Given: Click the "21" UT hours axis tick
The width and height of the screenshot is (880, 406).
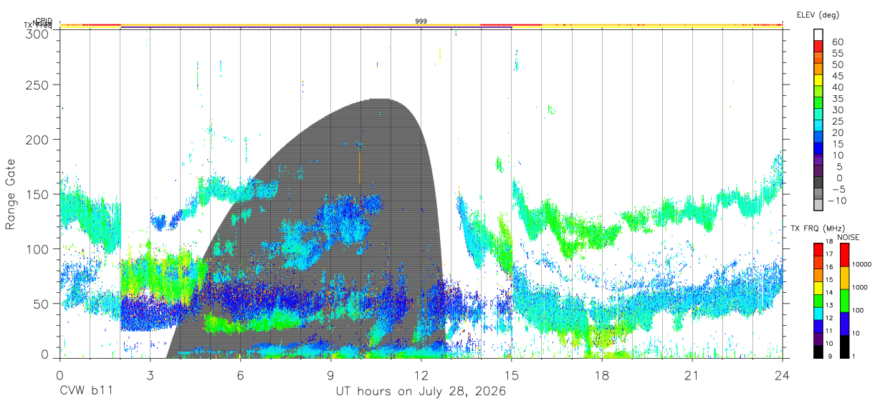Looking at the screenshot, I should [692, 376].
